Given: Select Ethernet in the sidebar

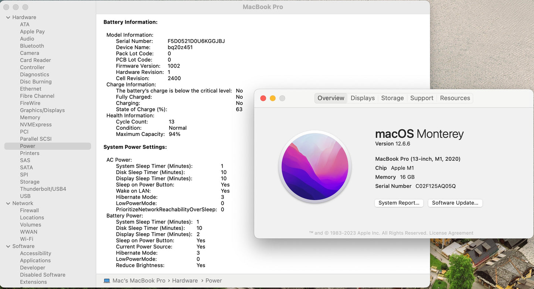Looking at the screenshot, I should click(x=31, y=89).
